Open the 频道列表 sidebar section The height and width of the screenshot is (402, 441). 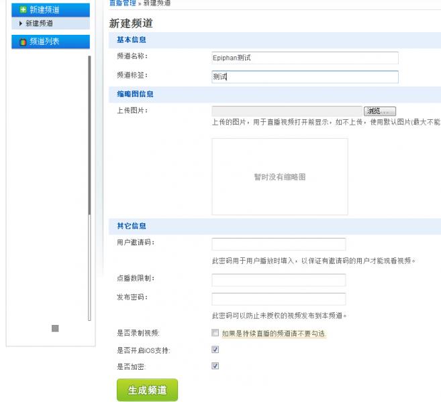coord(45,42)
